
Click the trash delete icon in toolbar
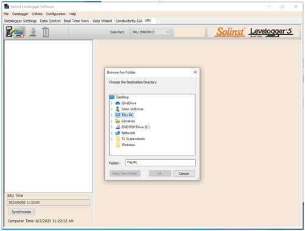coord(46,32)
